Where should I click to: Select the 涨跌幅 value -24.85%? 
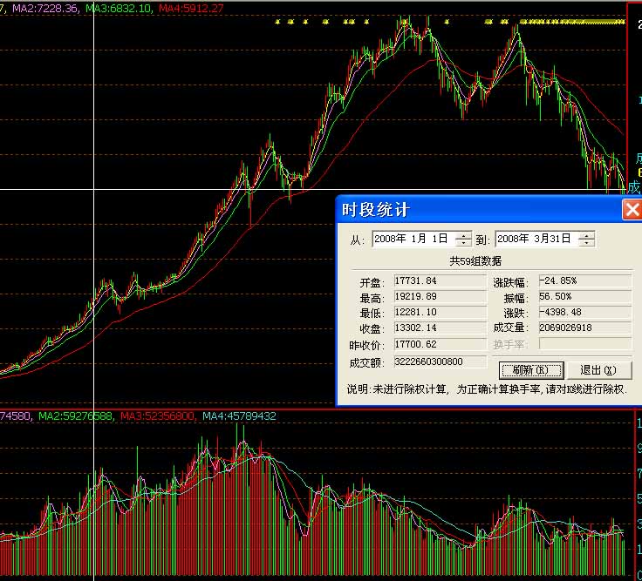pos(585,280)
